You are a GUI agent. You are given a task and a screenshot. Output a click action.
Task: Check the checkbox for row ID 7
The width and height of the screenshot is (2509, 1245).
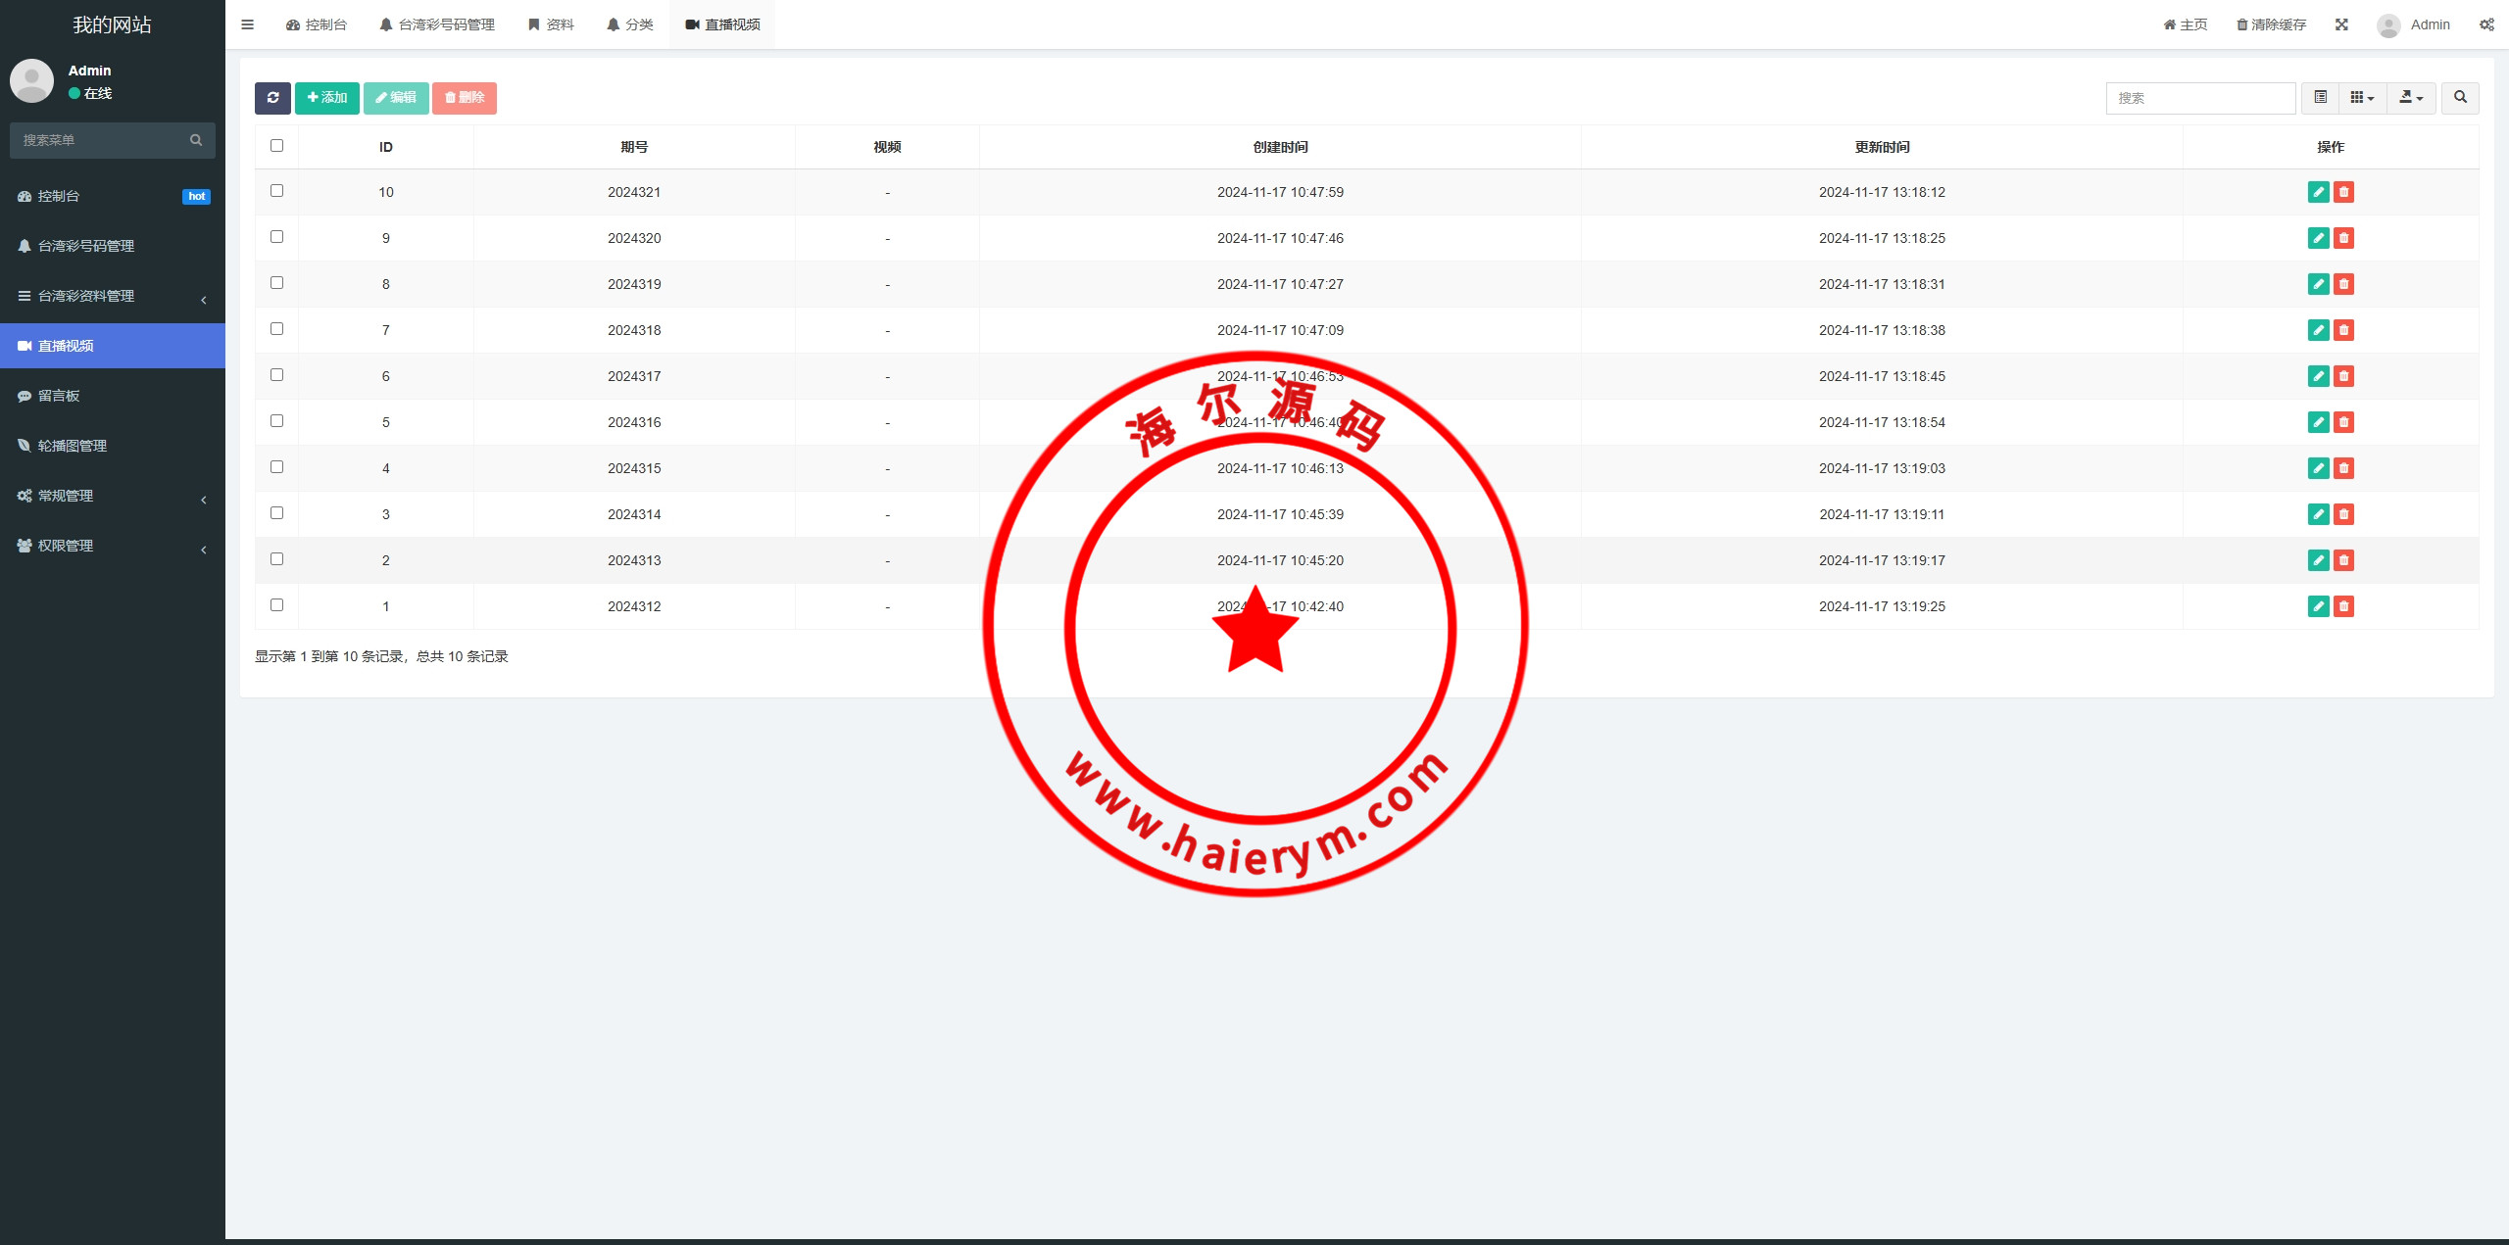coord(276,329)
